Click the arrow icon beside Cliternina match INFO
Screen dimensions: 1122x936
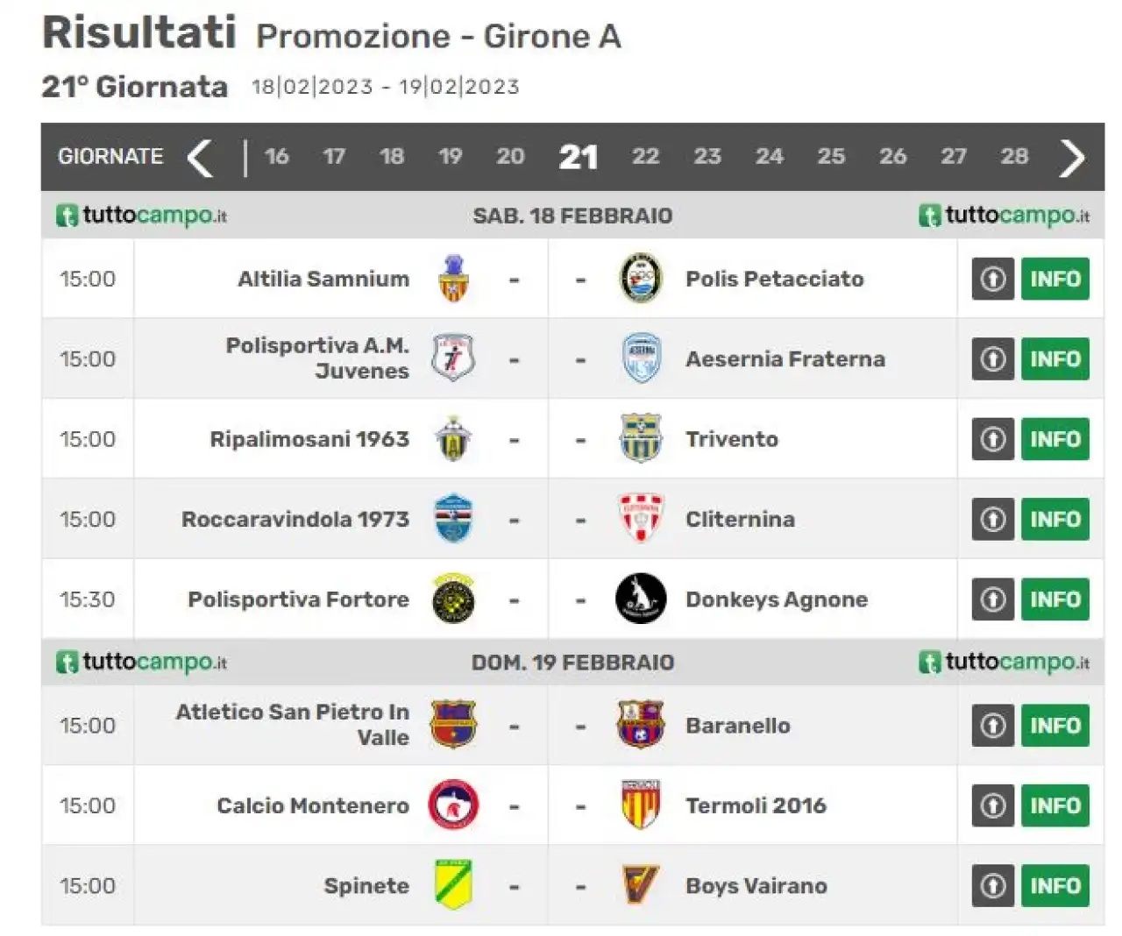pos(992,519)
